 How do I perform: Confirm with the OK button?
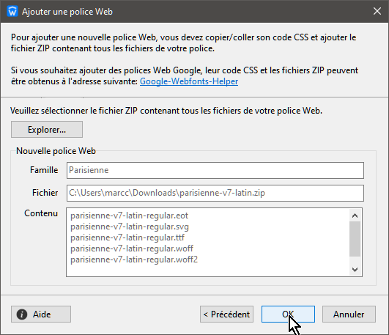288,314
